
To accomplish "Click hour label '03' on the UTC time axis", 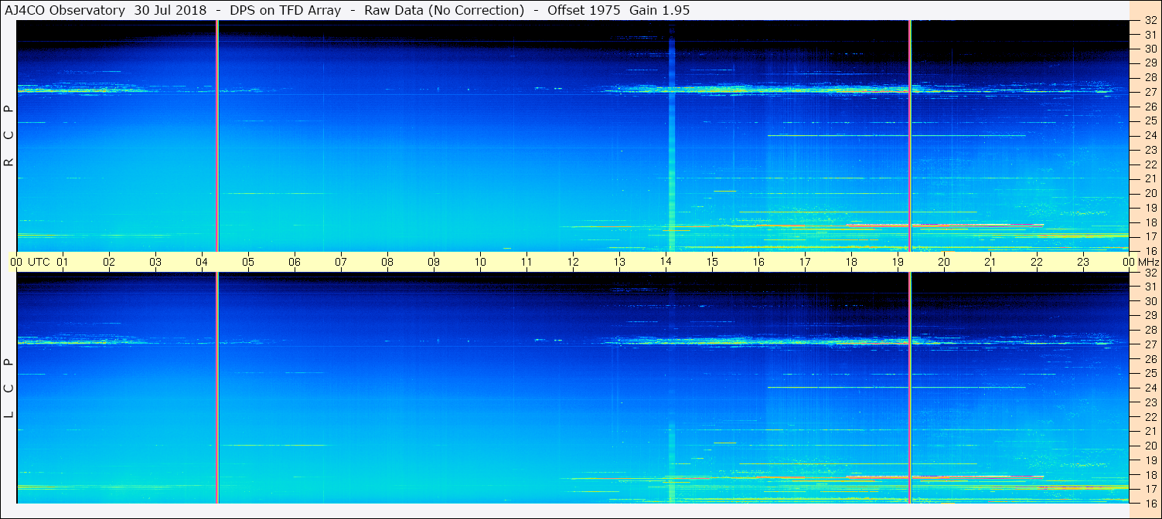I will (155, 262).
